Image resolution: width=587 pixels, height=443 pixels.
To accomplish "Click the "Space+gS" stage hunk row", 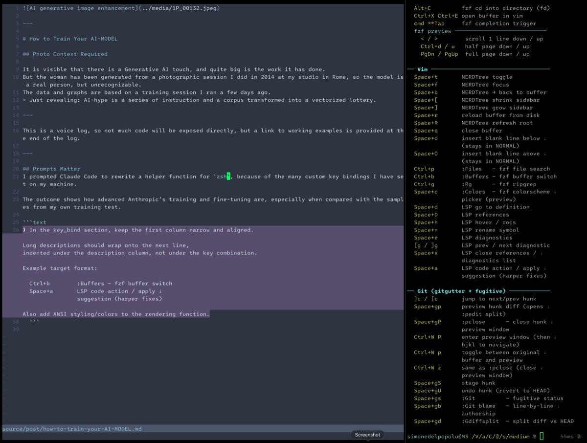I will [454, 383].
